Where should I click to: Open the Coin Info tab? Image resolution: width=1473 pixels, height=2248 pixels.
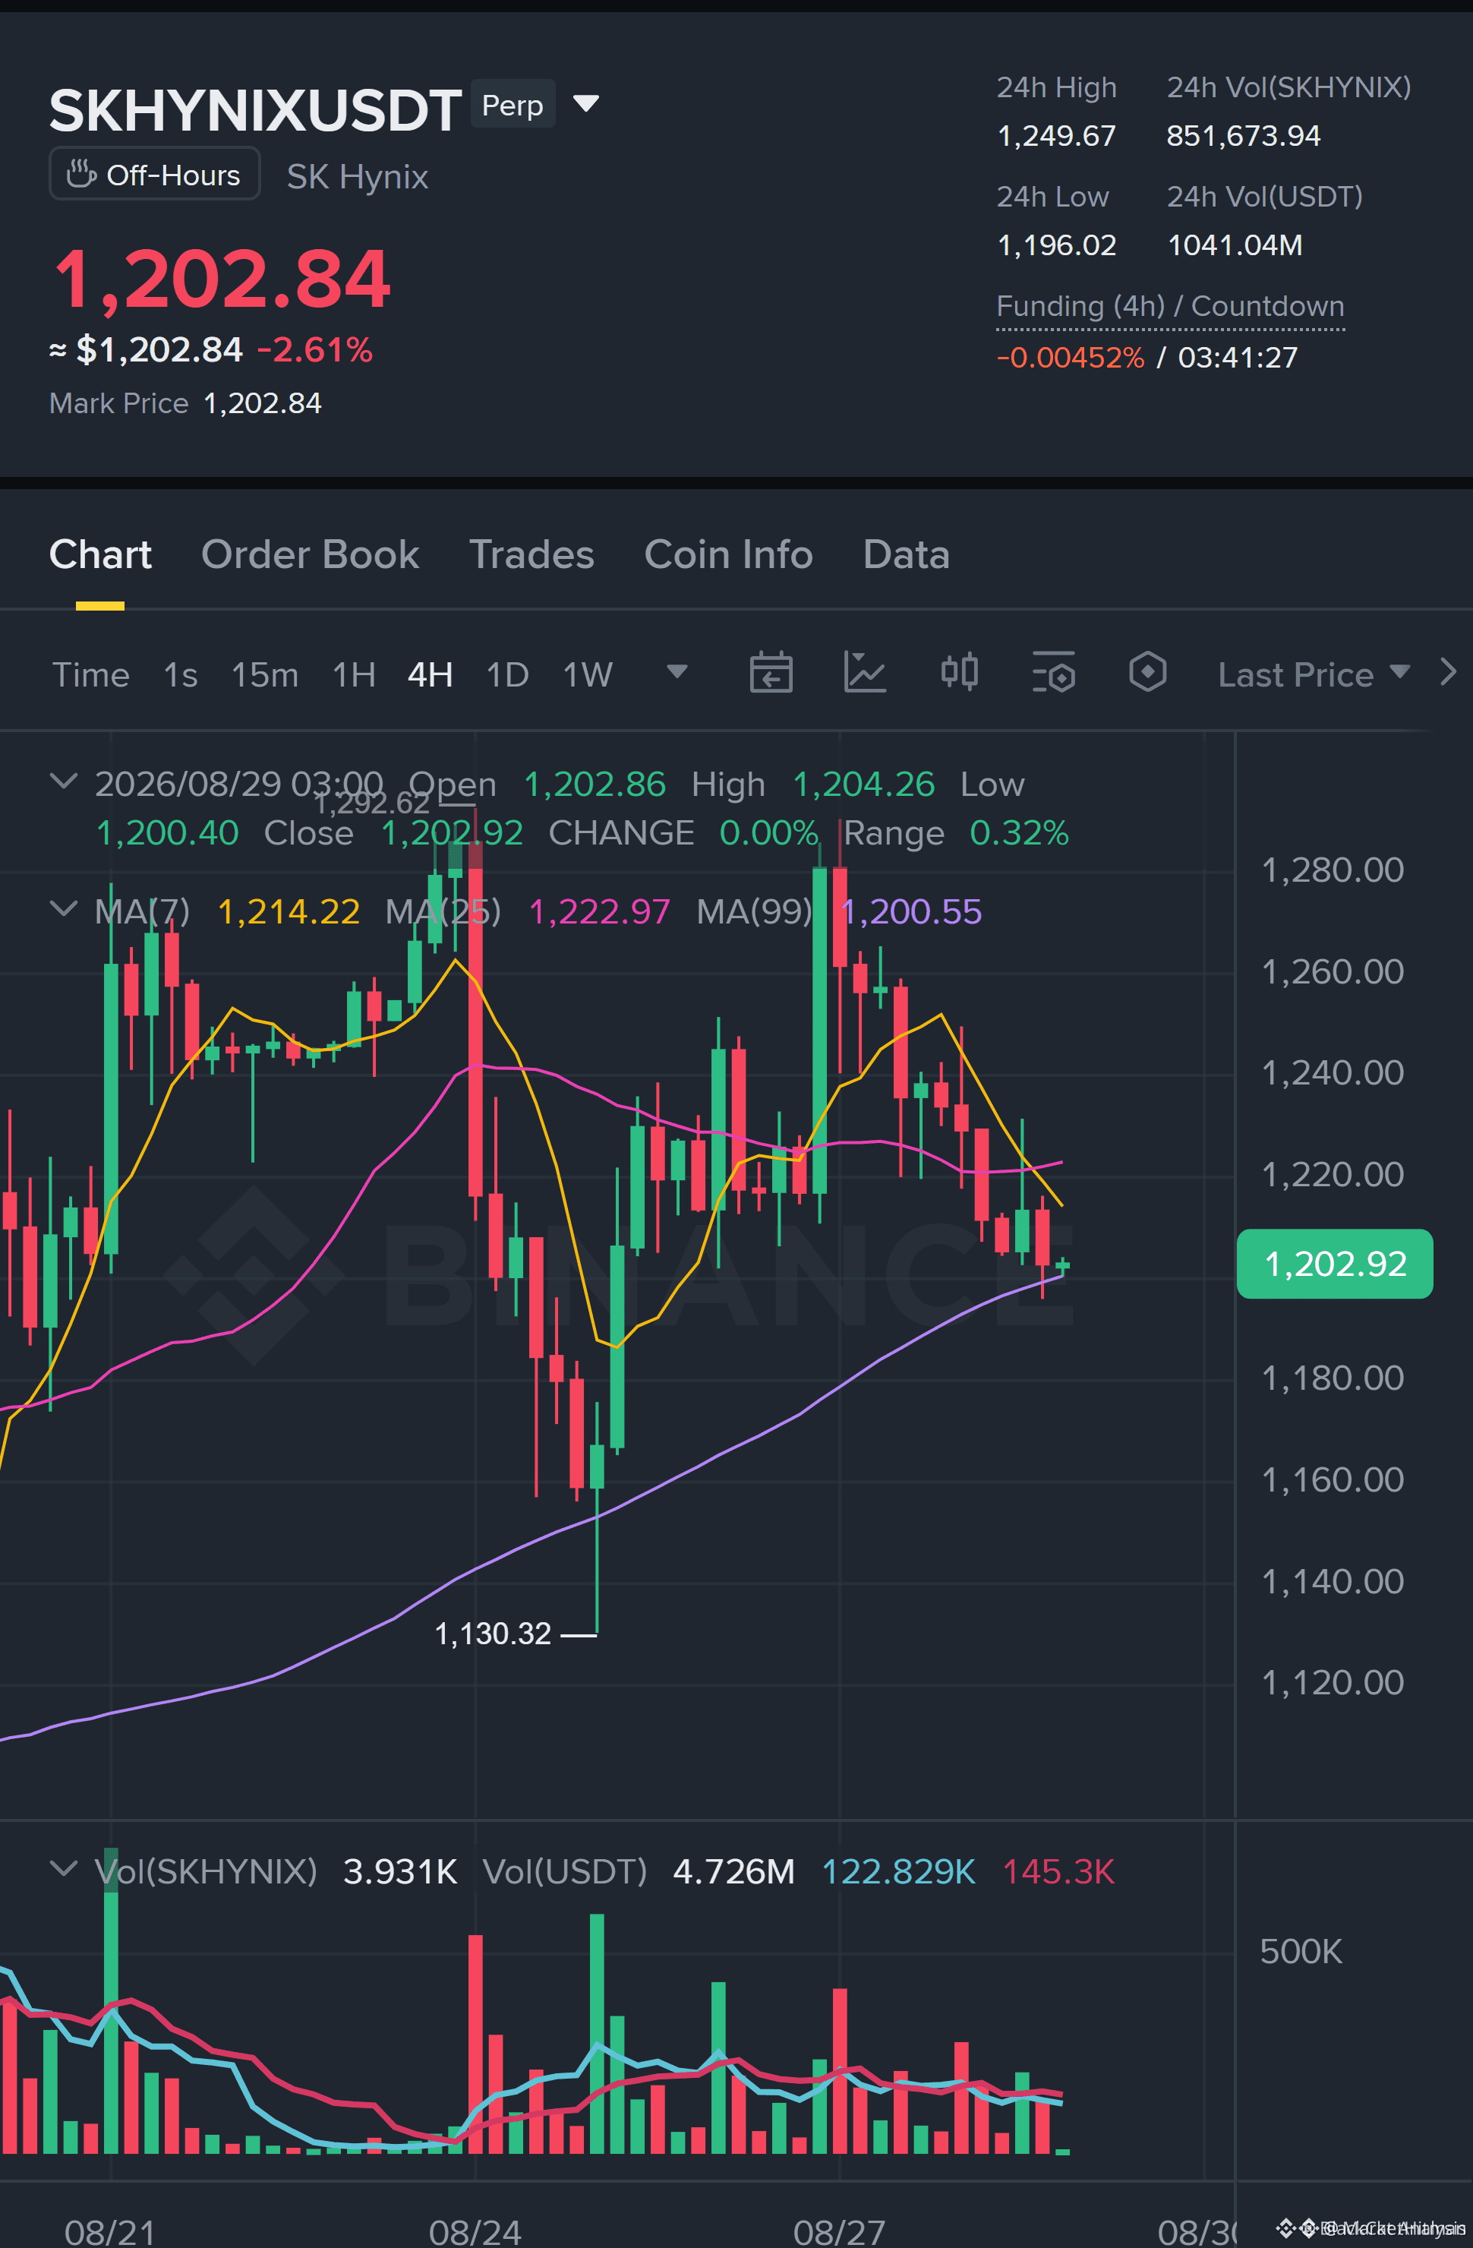(728, 554)
